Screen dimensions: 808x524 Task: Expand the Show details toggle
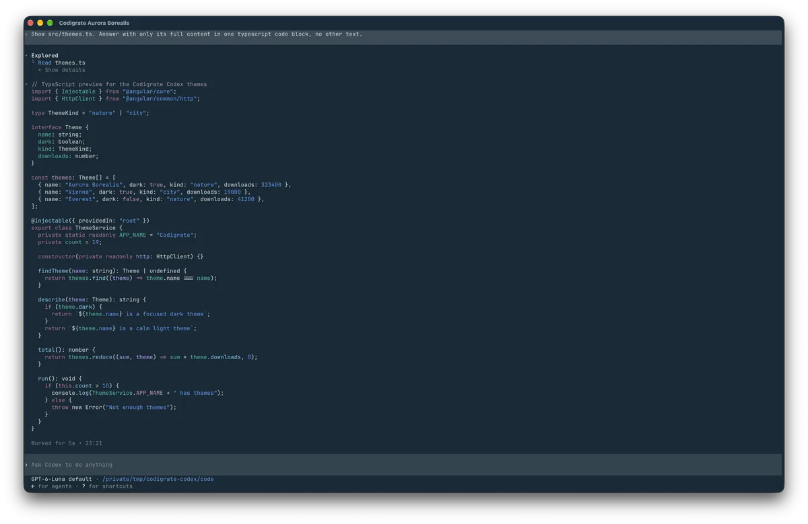pos(61,70)
